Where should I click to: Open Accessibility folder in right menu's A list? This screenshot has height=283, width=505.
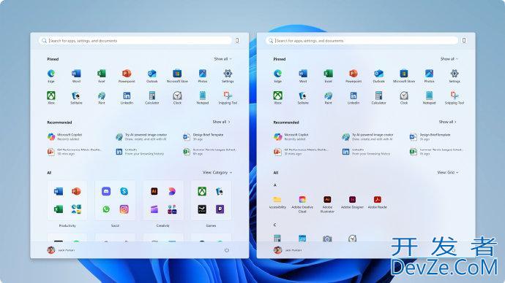click(x=277, y=202)
